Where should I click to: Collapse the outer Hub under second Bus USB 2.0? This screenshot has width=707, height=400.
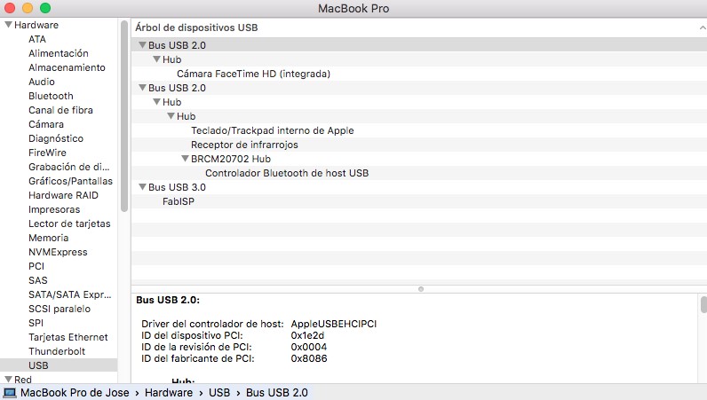tap(157, 102)
